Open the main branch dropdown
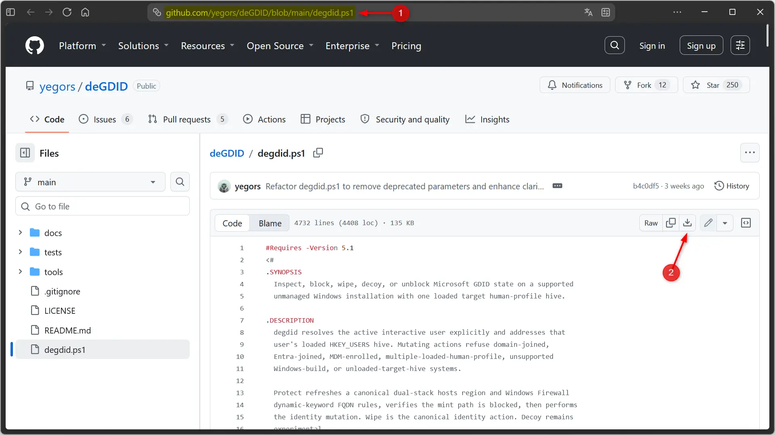Screen dimensions: 775x435 point(90,182)
